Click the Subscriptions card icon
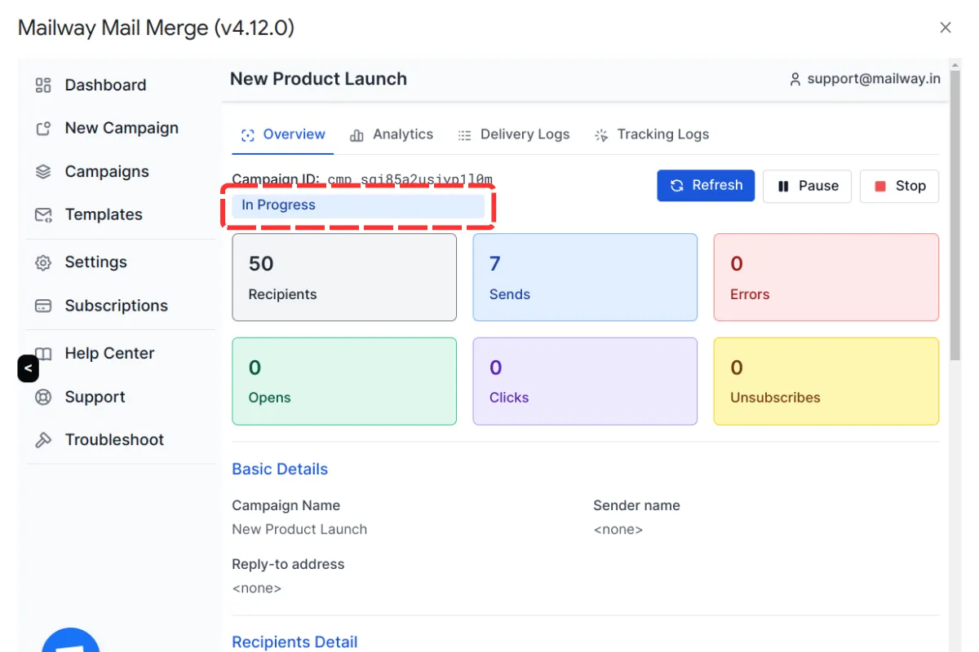This screenshot has width=979, height=652. coord(43,306)
